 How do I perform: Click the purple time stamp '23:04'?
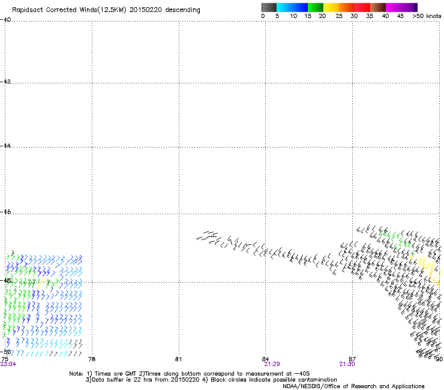[x=8, y=364]
